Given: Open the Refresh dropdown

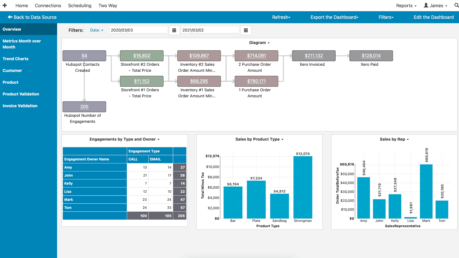Looking at the screenshot, I should pyautogui.click(x=281, y=17).
